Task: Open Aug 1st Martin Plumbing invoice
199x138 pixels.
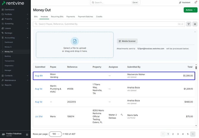Action: click(x=39, y=89)
